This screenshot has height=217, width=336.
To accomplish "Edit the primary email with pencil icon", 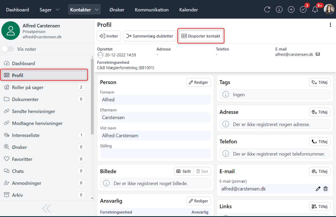I will coord(318,189).
